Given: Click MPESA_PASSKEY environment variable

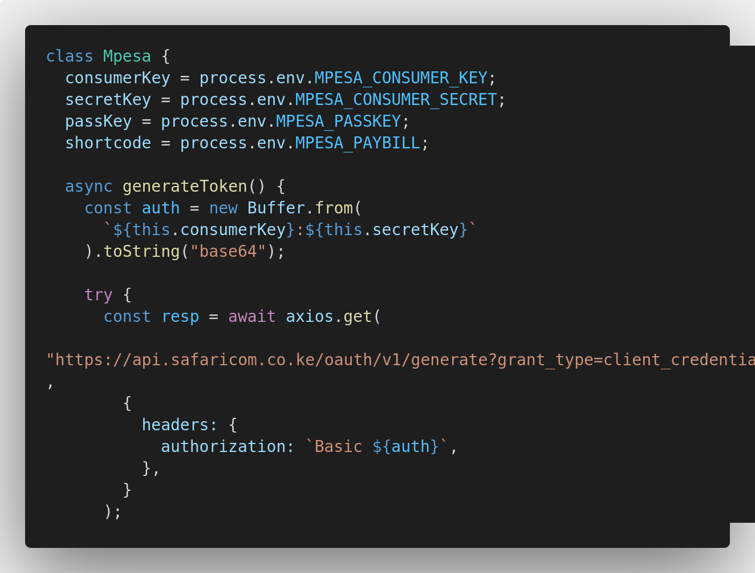Looking at the screenshot, I should click(338, 122).
